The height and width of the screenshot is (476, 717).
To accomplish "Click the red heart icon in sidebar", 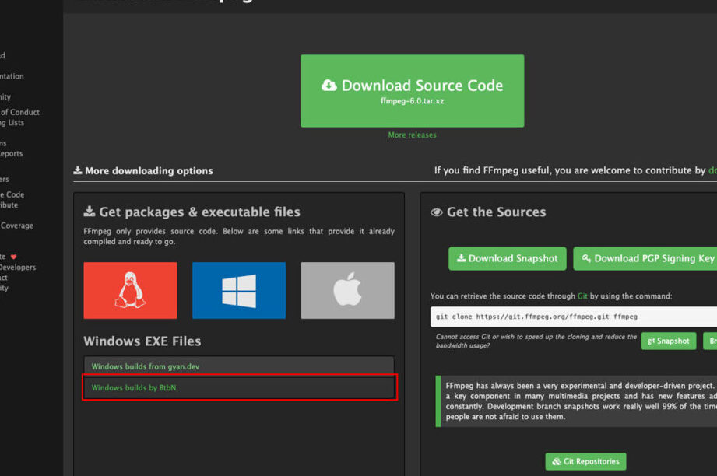I will (13, 257).
